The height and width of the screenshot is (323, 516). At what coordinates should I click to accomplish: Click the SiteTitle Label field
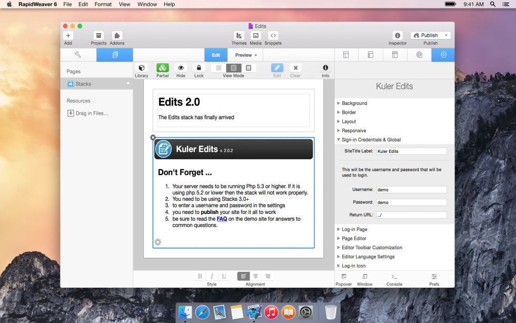411,151
